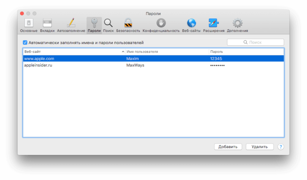Image resolution: width=307 pixels, height=180 pixels.
Task: Toggle automatic filling of usernames and passwords
Action: click(x=25, y=42)
